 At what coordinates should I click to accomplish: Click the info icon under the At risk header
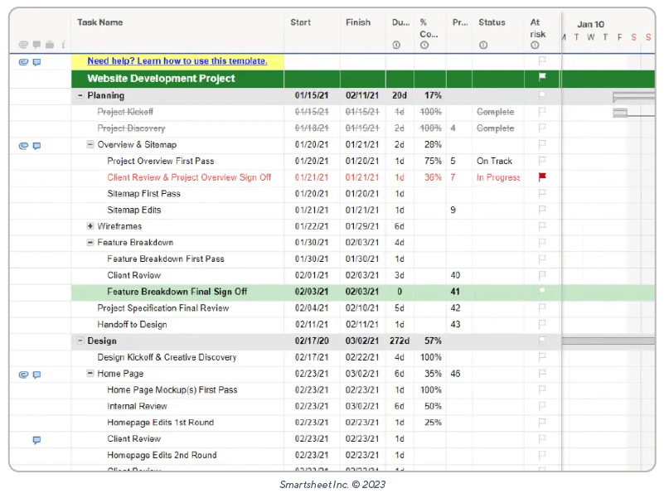(x=536, y=46)
